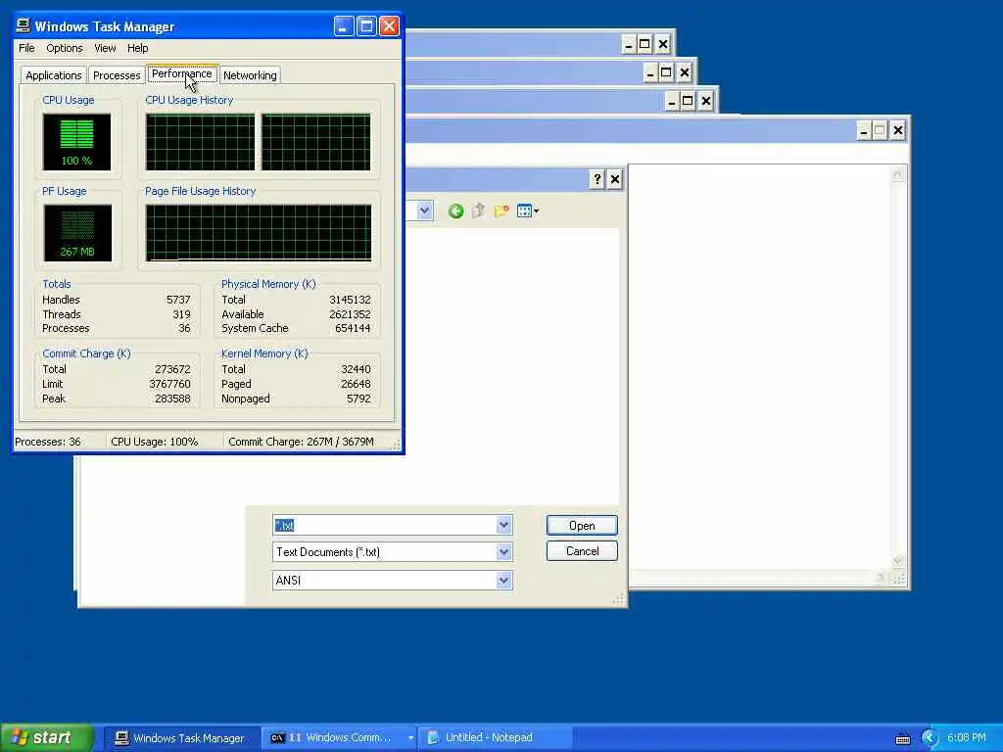Switch to Windows Task Manager taskbar button

click(180, 738)
